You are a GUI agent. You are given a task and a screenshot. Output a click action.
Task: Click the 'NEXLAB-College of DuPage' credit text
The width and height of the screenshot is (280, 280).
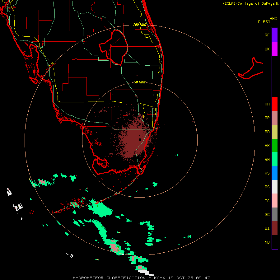click(x=248, y=3)
